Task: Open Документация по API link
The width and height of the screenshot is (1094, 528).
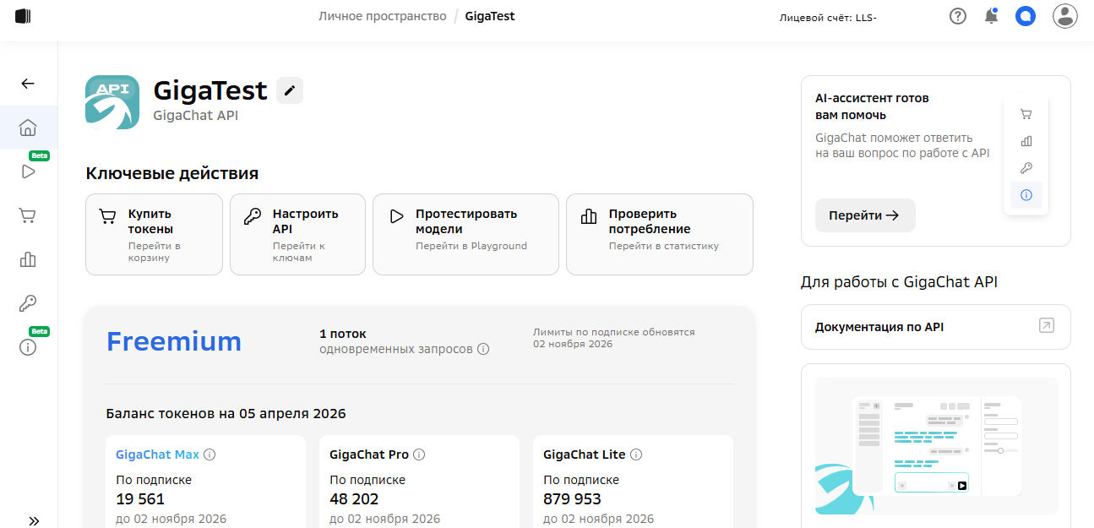Action: pyautogui.click(x=936, y=327)
